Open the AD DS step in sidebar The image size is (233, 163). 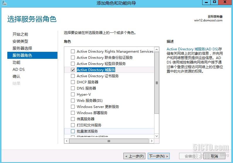click(19, 69)
